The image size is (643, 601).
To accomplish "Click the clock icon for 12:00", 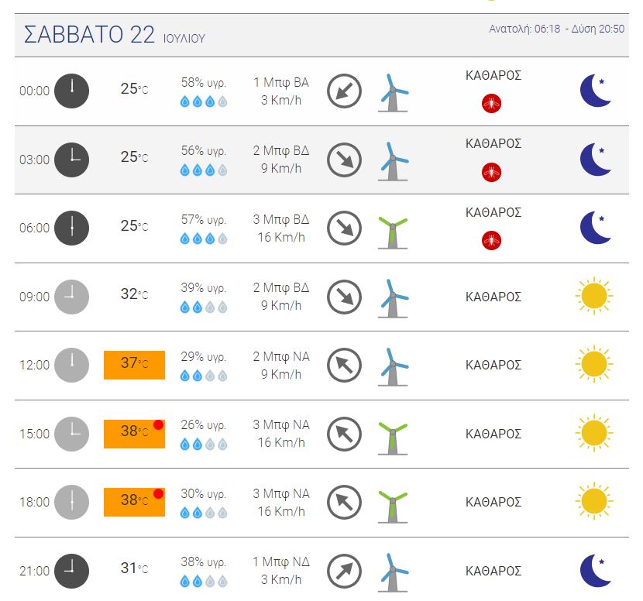I will click(72, 365).
